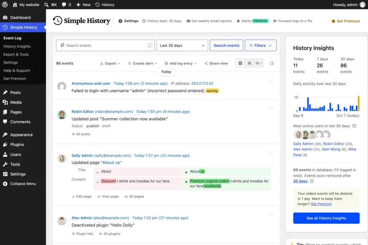This screenshot has height=245, width=368.
Task: Open the command palette search icon
Action: 46,5
